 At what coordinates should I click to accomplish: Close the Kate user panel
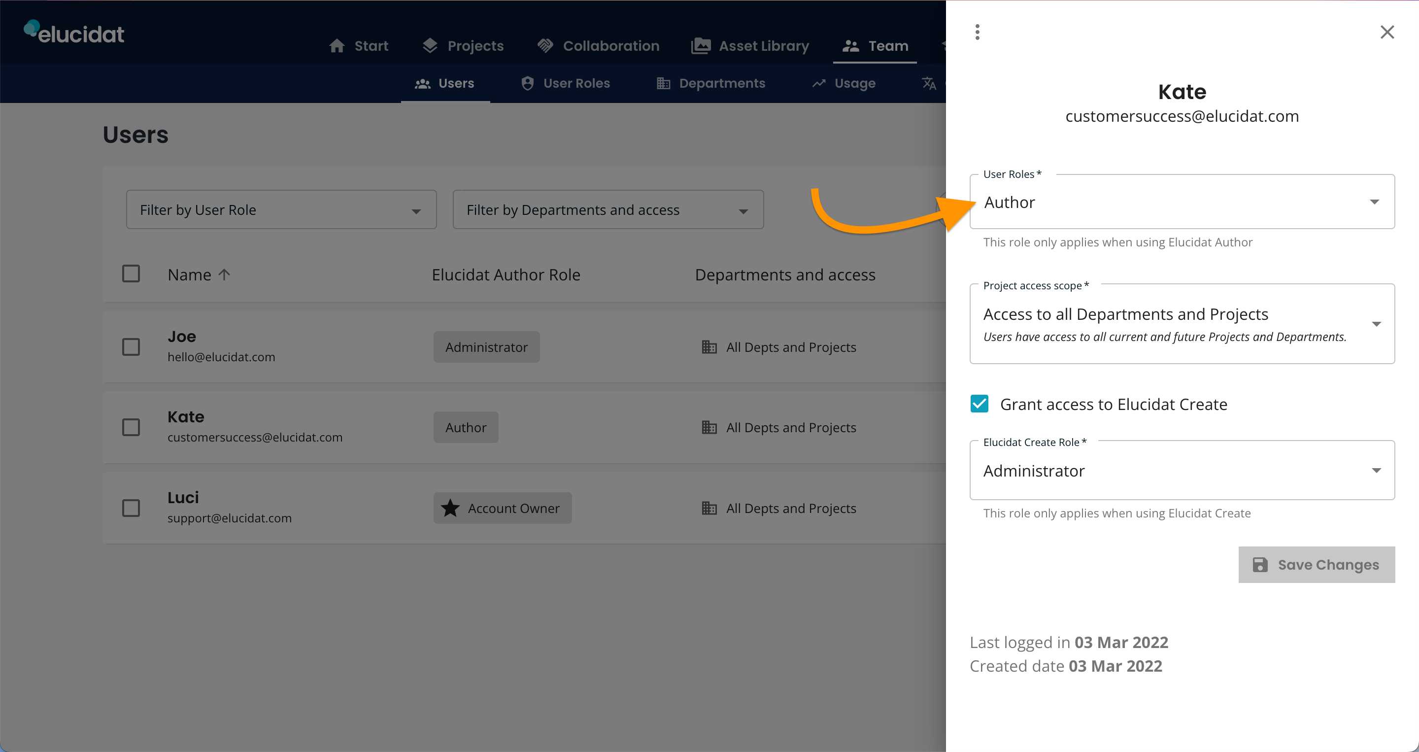point(1386,32)
